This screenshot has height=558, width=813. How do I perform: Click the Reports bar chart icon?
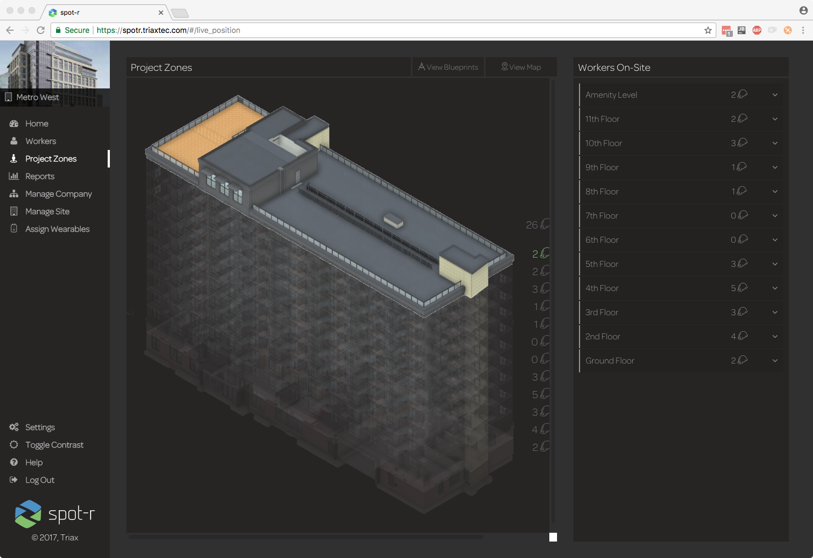(x=14, y=176)
